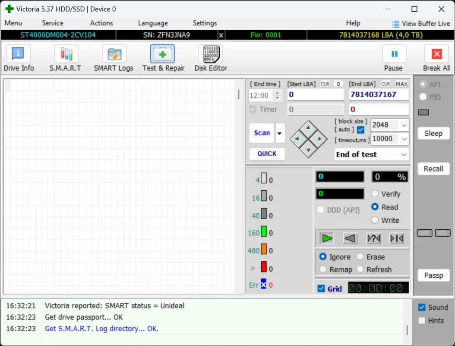Image resolution: width=455 pixels, height=346 pixels.
Task: Click the green forward play scan button
Action: click(x=327, y=238)
